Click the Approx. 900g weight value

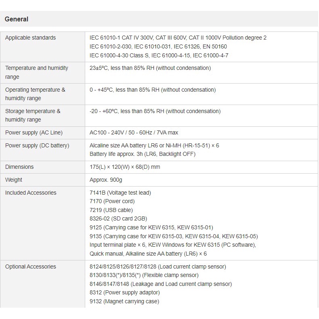106,180
